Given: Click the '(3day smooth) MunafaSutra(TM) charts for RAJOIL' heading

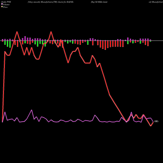Looking at the screenshot, I should (x=51, y=2).
